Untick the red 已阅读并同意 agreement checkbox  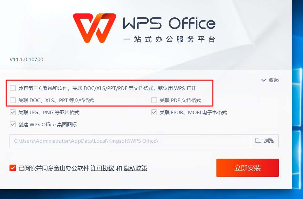(x=13, y=168)
